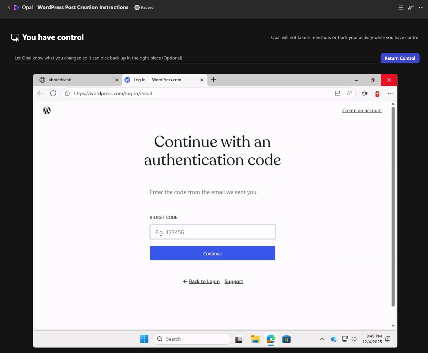Click the Return Control button

[x=400, y=58]
